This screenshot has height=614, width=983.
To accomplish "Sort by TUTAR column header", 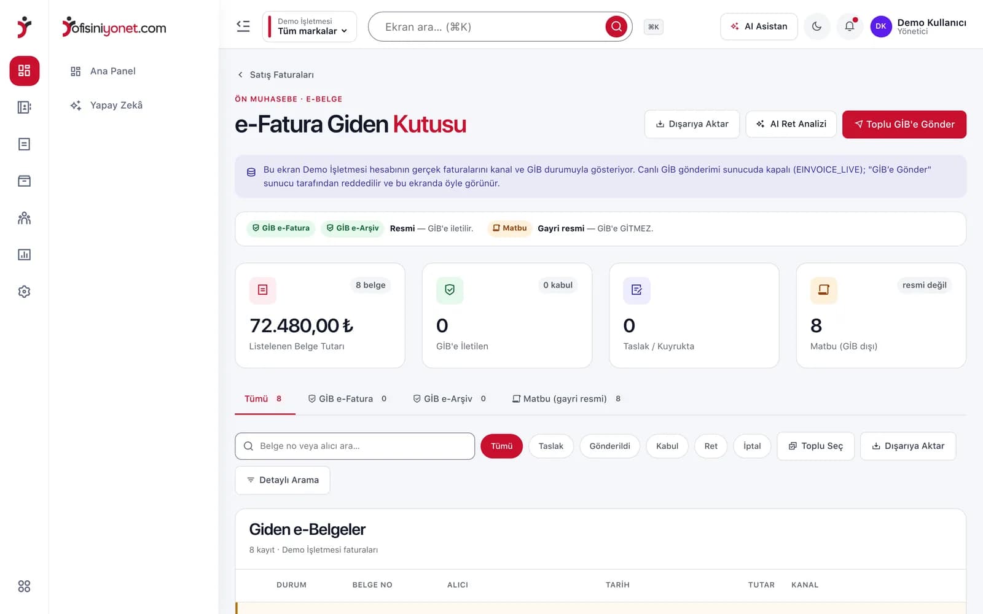I will (761, 585).
